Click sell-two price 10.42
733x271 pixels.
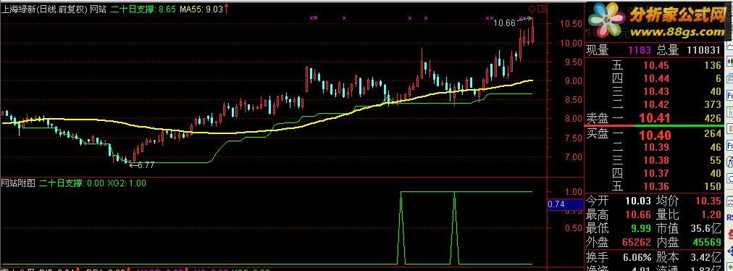pos(656,104)
